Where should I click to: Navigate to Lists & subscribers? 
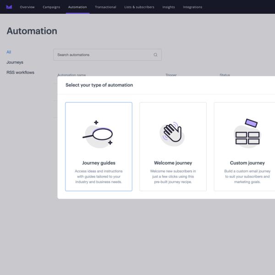click(x=139, y=7)
